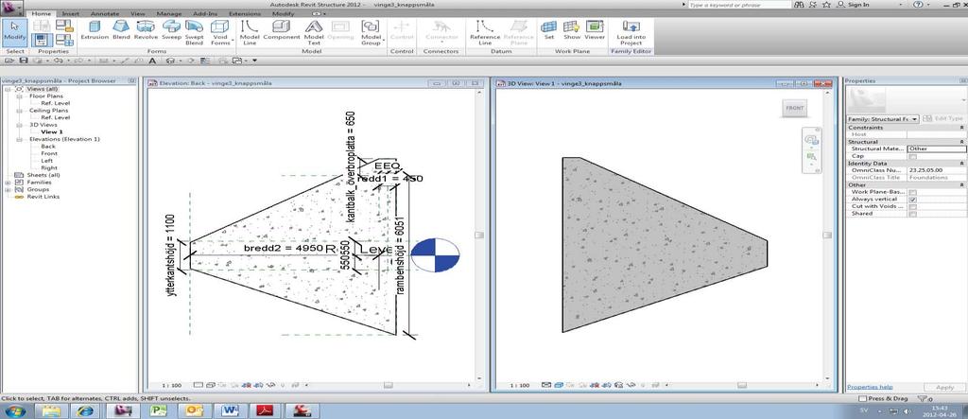Open Internet Explorer from the taskbar
Viewport: 968px width, 419px height.
click(86, 410)
